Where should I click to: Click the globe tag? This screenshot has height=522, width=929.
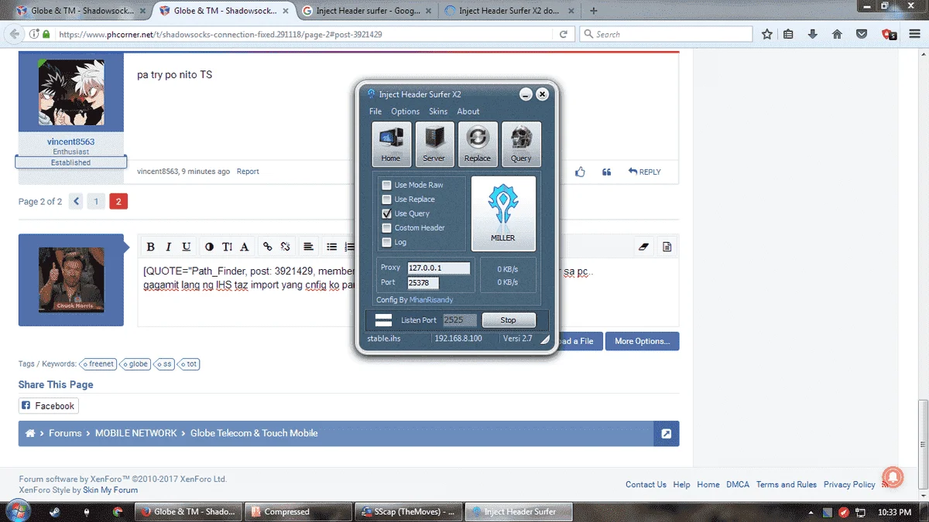136,363
